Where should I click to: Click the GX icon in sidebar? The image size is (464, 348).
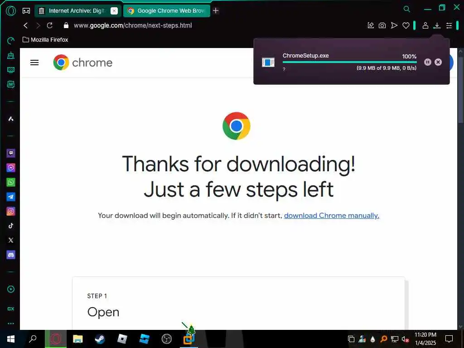[11, 309]
